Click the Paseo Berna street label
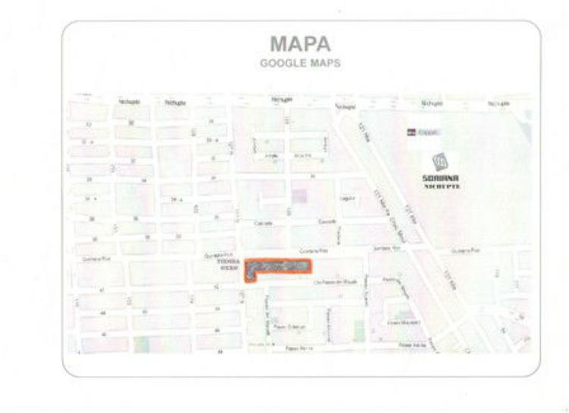The width and height of the screenshot is (569, 413). coord(300,349)
